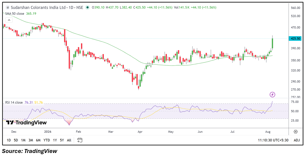Screen dimensions: 304x156
Task: Select the 5D time range
Action: [16, 140]
